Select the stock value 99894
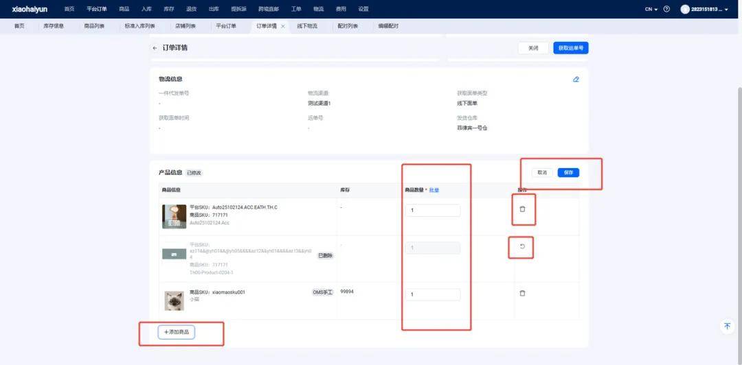The width and height of the screenshot is (742, 365). tap(347, 292)
